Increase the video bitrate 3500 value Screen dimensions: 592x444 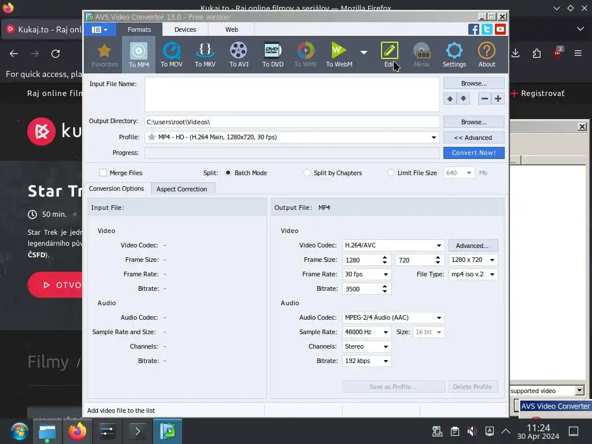(x=384, y=287)
